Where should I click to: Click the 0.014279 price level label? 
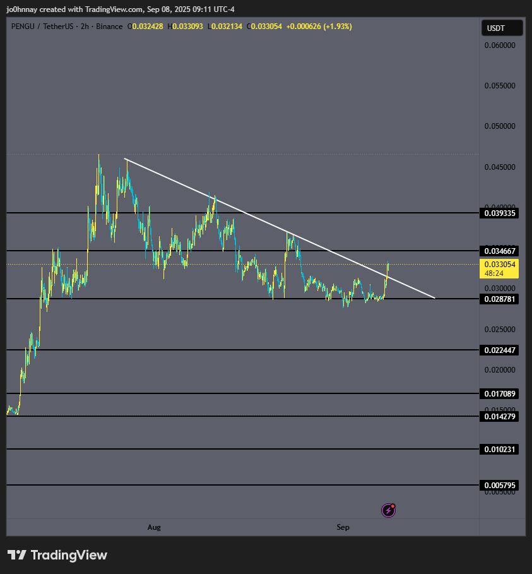click(499, 416)
